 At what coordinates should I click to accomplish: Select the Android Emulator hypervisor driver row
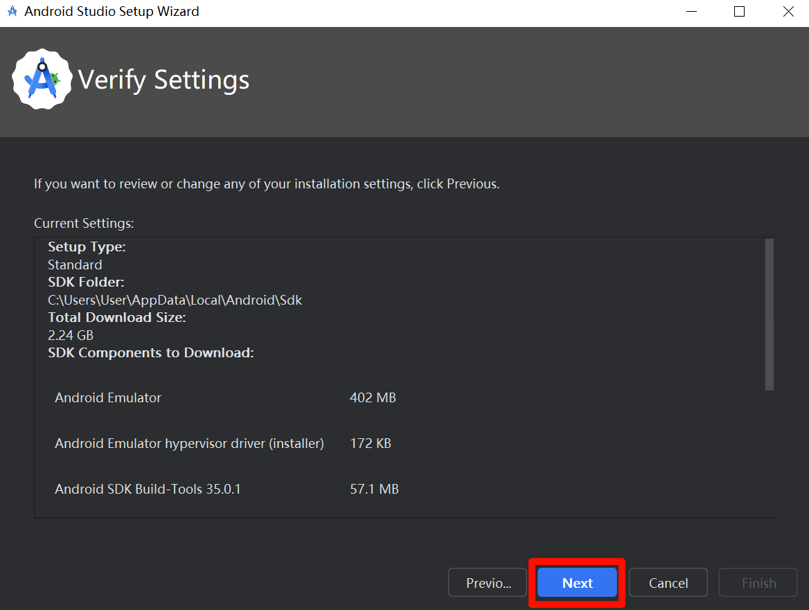189,443
